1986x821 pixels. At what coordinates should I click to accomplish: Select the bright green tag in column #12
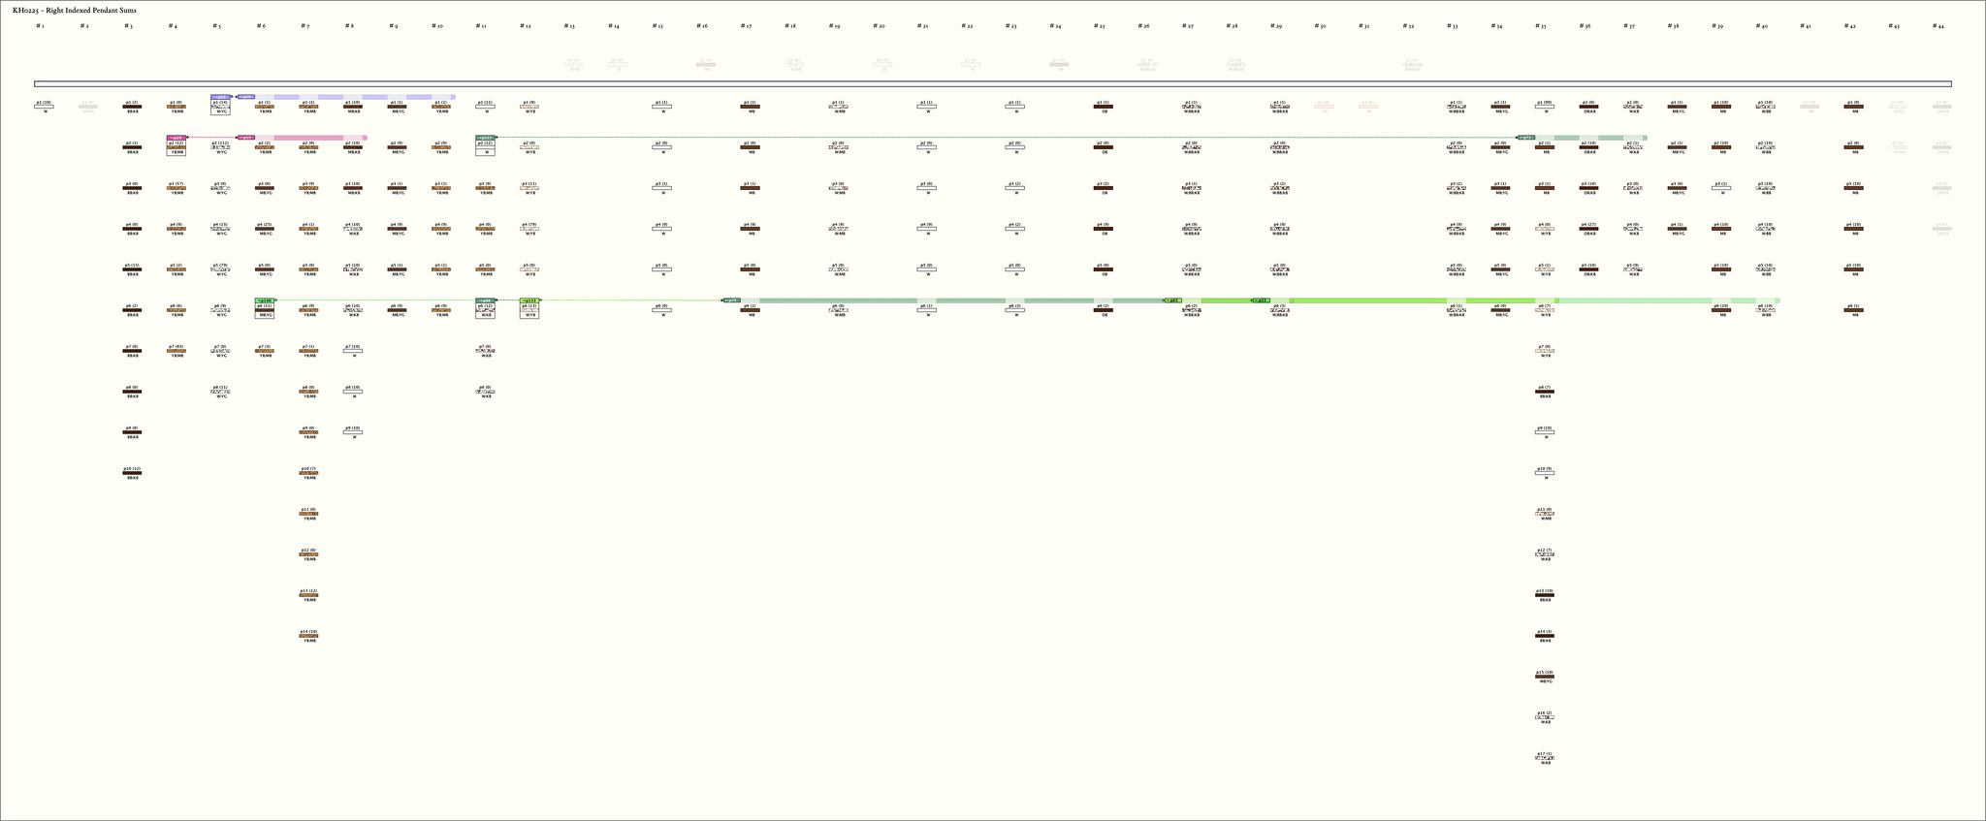tap(529, 300)
